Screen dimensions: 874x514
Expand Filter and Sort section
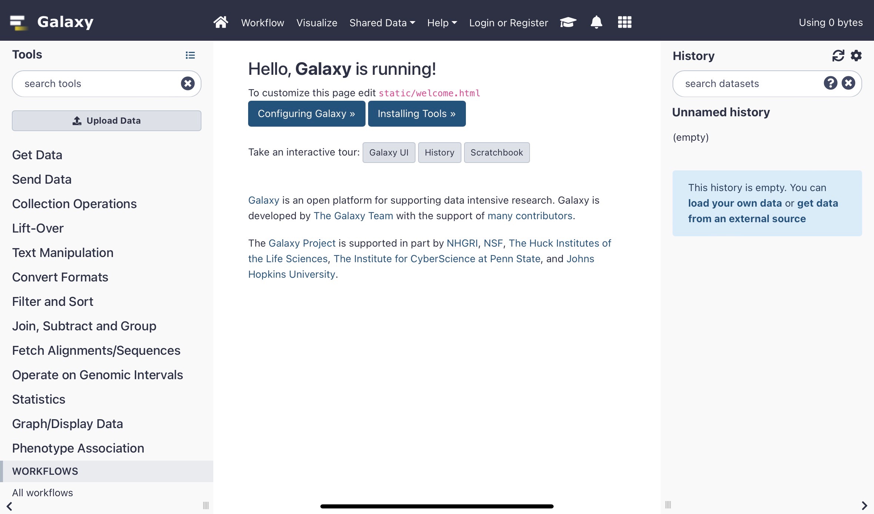pyautogui.click(x=53, y=301)
